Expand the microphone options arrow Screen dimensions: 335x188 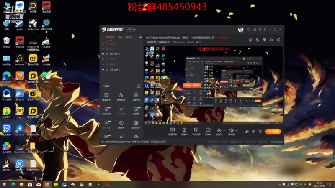224,131
